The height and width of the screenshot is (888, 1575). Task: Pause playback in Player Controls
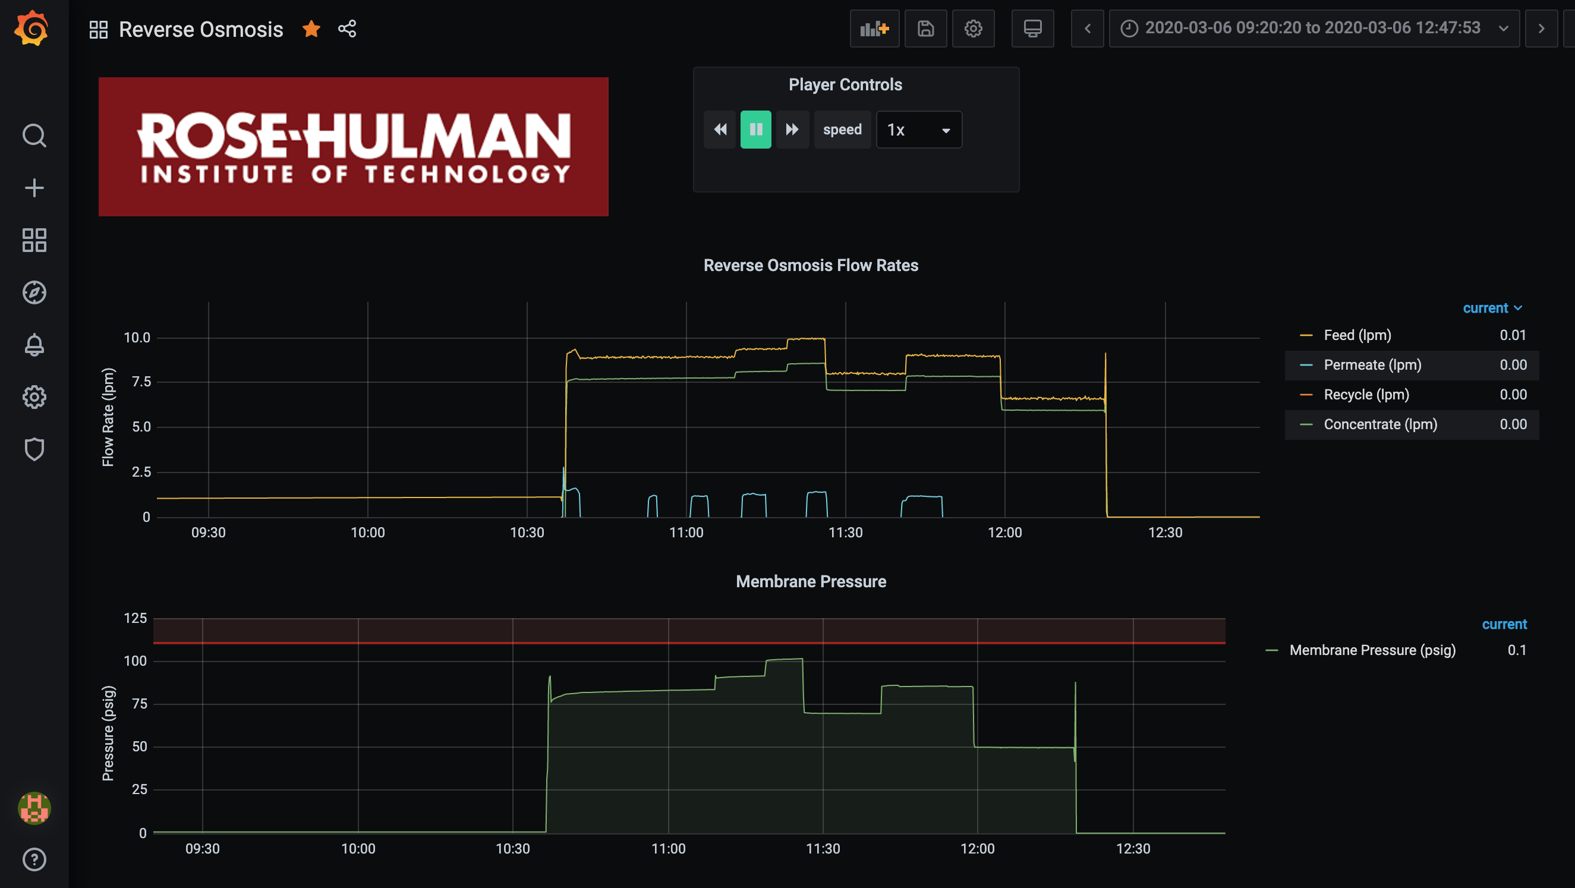click(756, 130)
